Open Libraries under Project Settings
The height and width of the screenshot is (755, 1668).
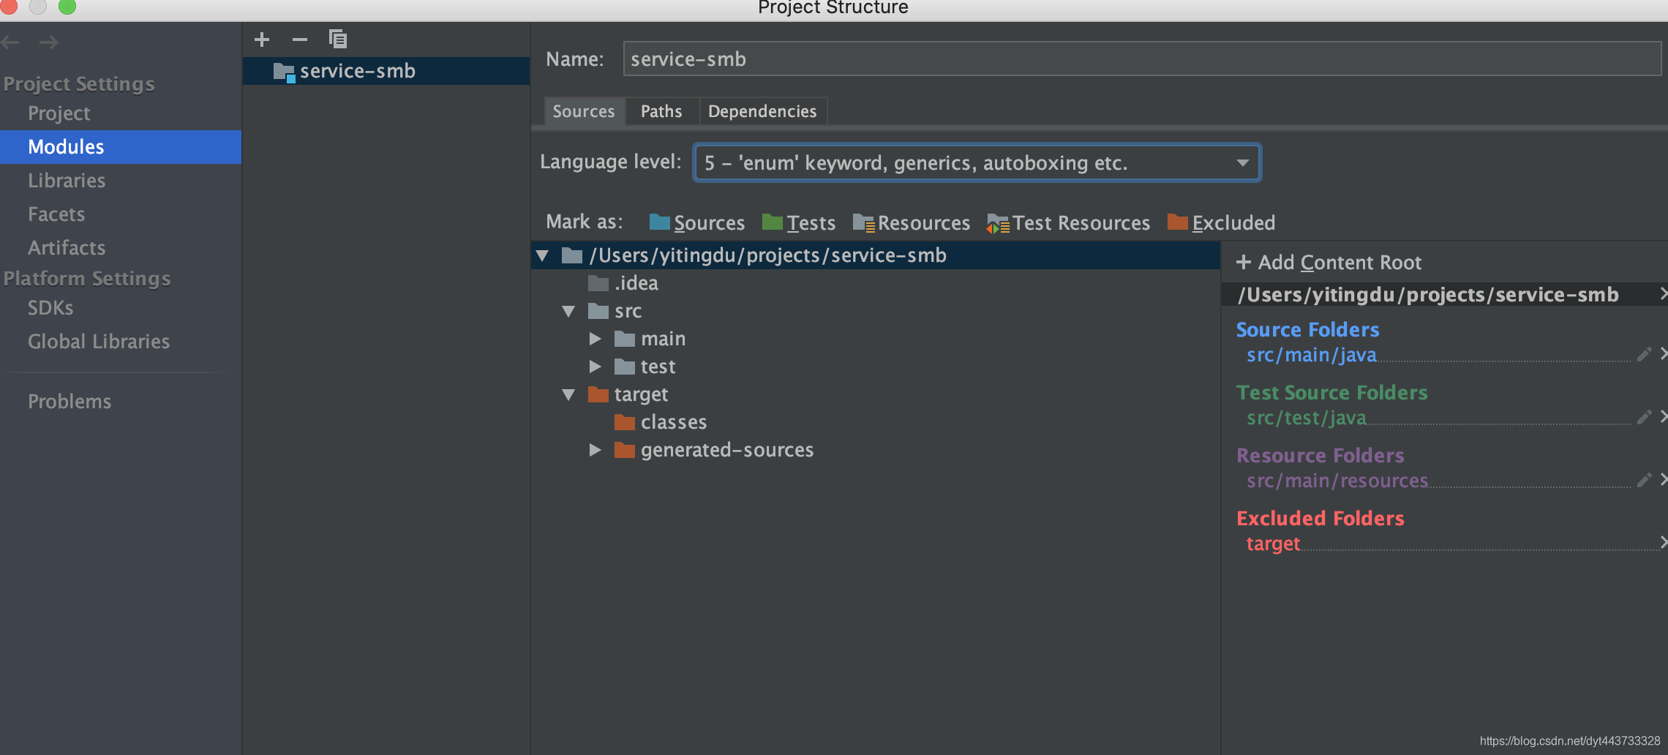67,180
